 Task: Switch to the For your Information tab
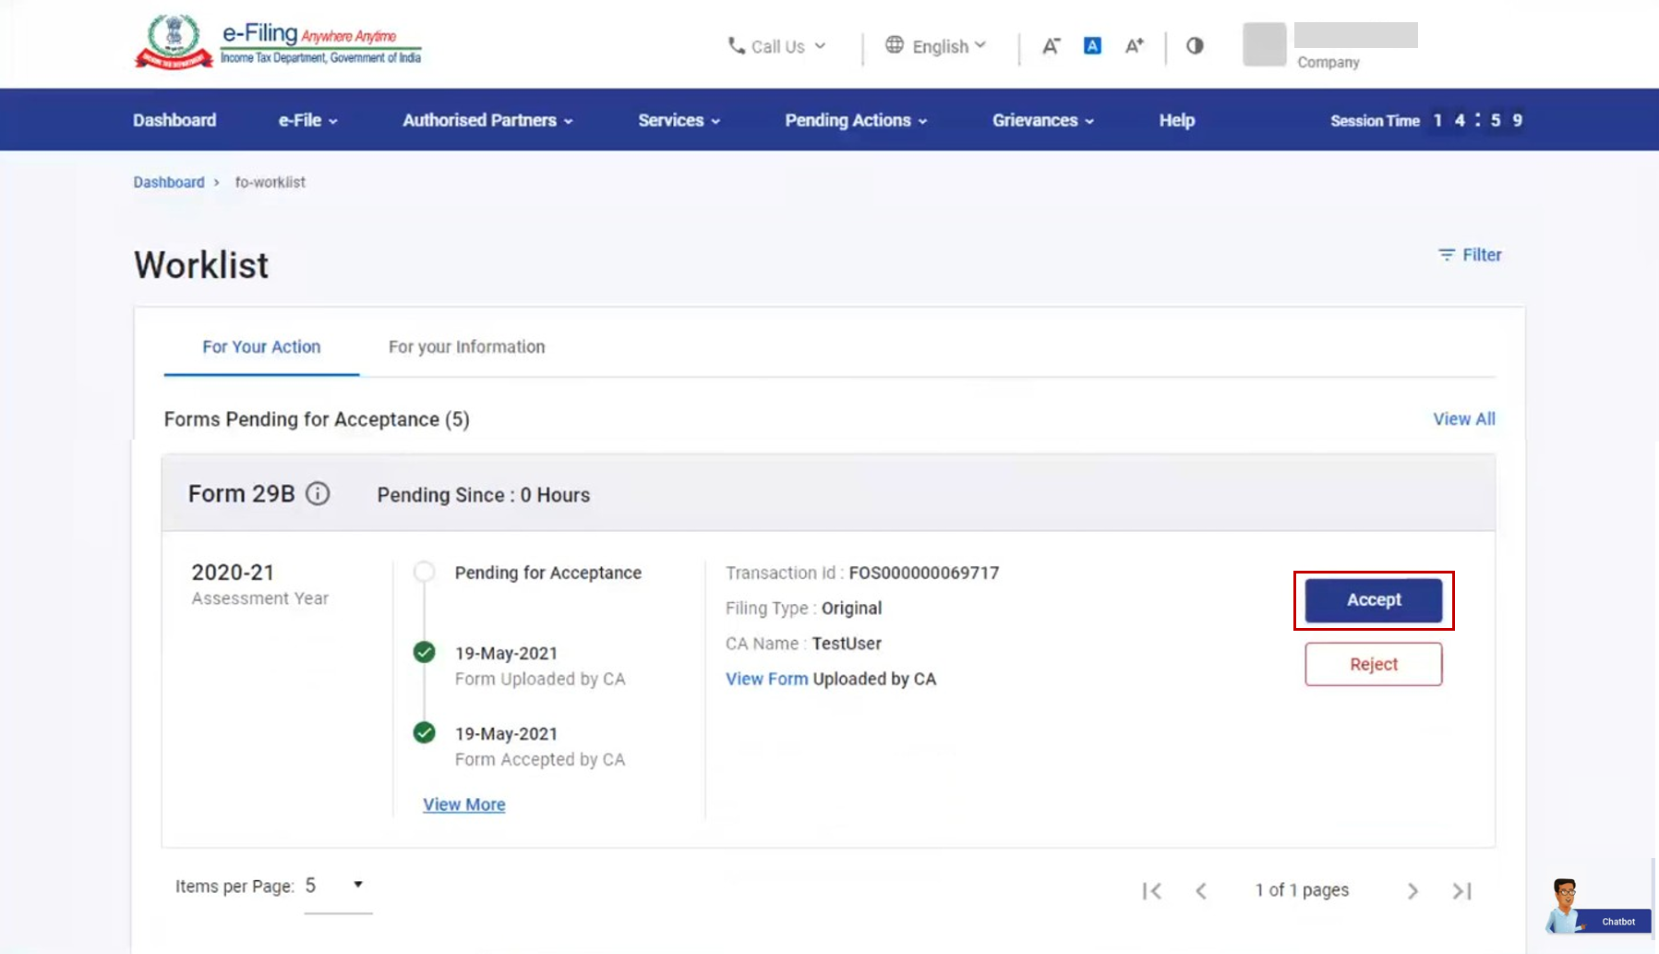click(466, 346)
